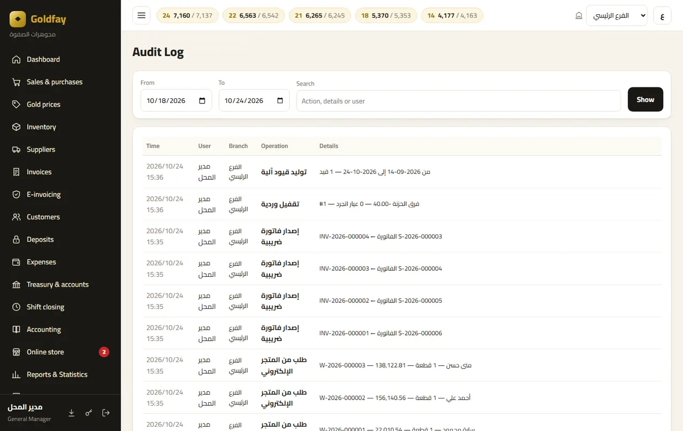Click the General Manager role label
The height and width of the screenshot is (431, 683).
(x=29, y=419)
